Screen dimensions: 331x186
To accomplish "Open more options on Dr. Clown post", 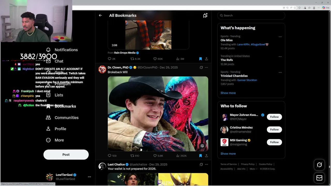I will point(206,67).
